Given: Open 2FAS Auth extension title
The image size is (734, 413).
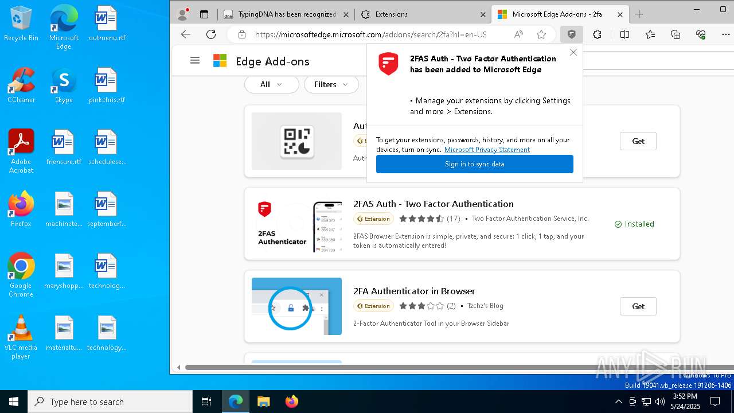Looking at the screenshot, I should point(434,204).
